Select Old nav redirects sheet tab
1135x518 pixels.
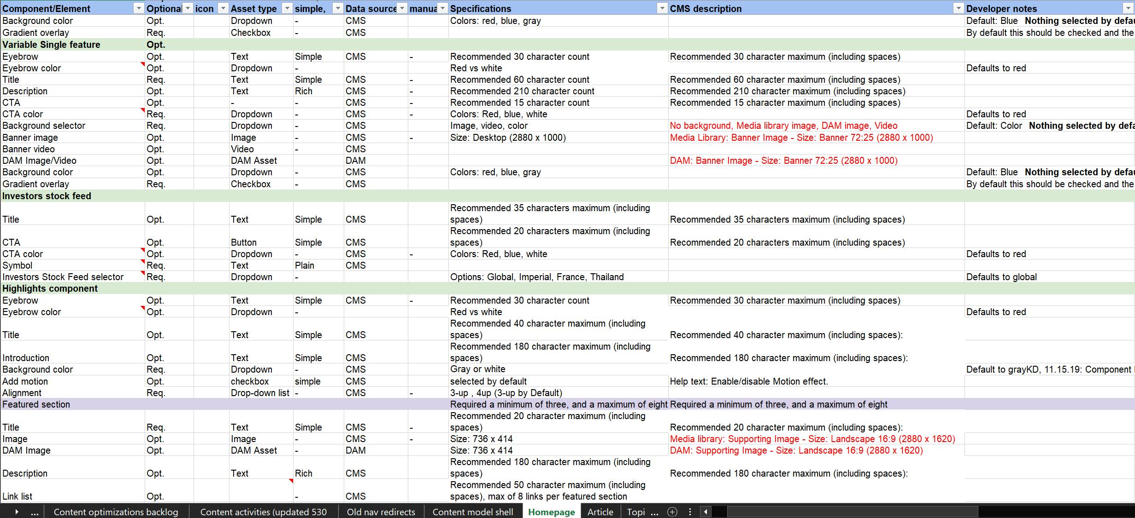(381, 512)
